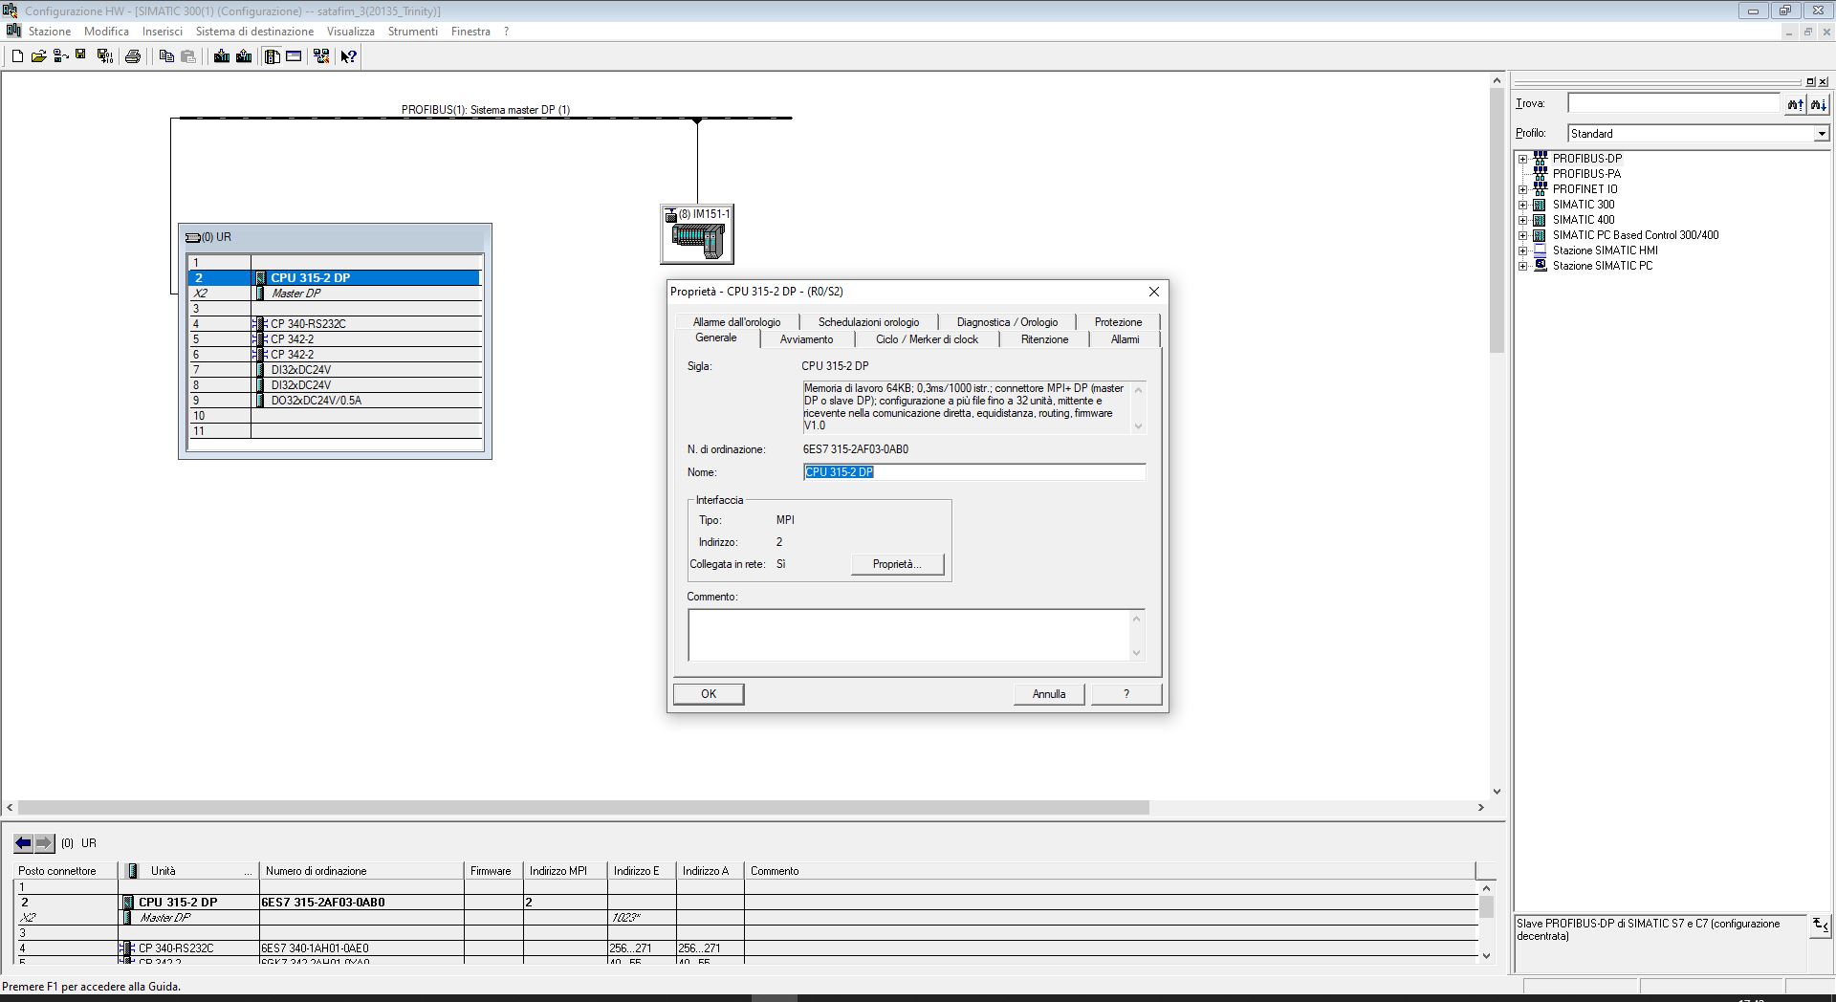Select the IM151-1 slave station icon
The image size is (1836, 1002).
point(697,234)
